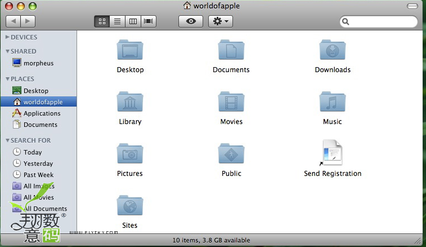Open the Documents folder icon in file pane
Viewport: 426px width, 247px height.
pos(231,50)
